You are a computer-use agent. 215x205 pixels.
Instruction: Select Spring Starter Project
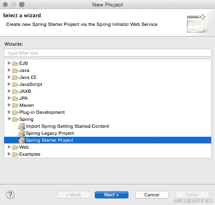(49, 140)
